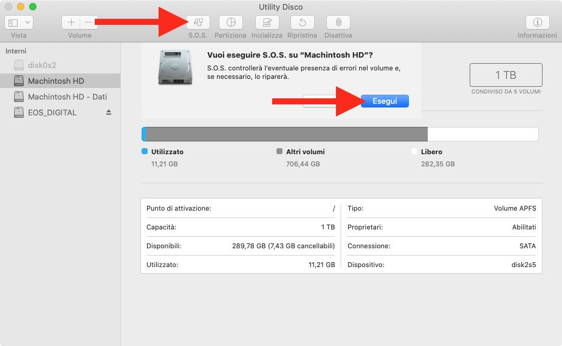Click the Volume APFS type value

tap(515, 208)
